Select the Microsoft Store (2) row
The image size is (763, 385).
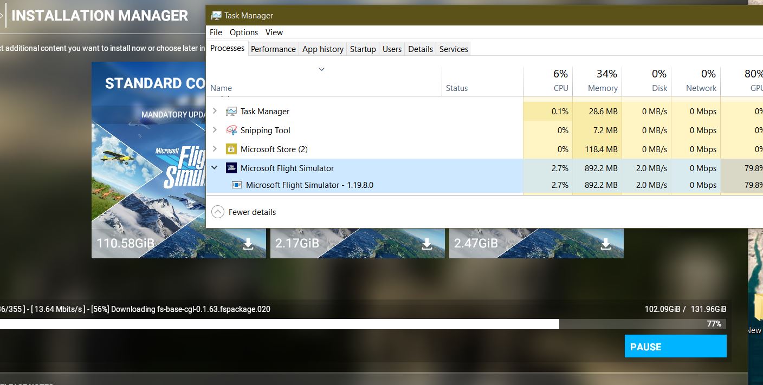[x=484, y=149]
